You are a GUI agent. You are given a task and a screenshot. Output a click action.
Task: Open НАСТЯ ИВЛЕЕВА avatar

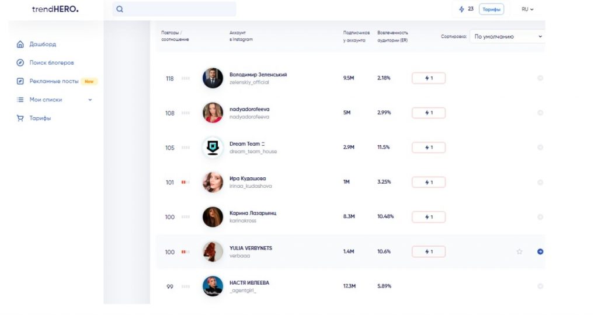point(213,286)
